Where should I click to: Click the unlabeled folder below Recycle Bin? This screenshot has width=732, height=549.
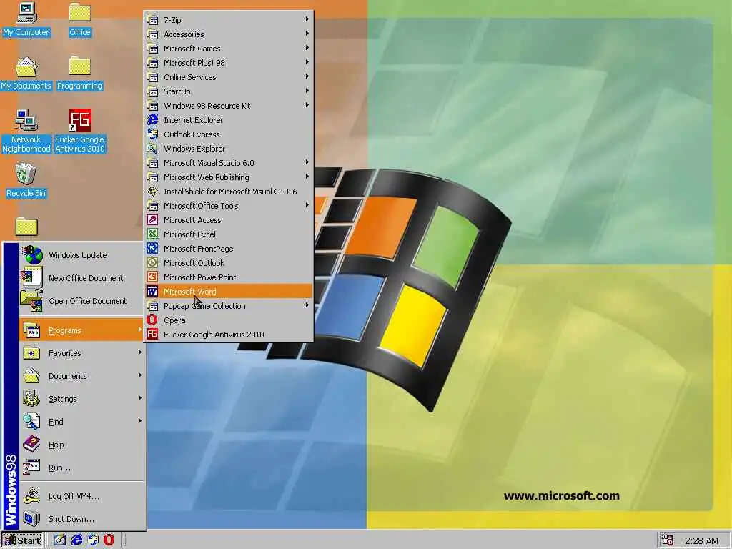[x=26, y=227]
